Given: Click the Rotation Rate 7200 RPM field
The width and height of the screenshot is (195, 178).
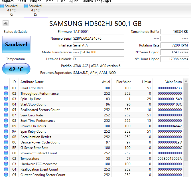Looking at the screenshot, I should pyautogui.click(x=175, y=45).
